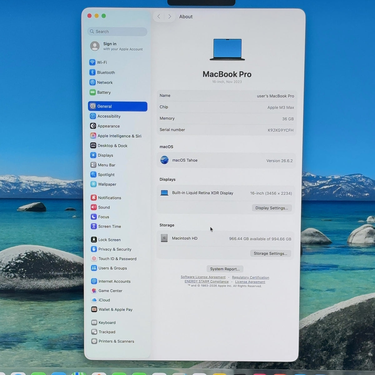Select the Menu Bar icon
Image resolution: width=375 pixels, height=375 pixels.
click(93, 165)
